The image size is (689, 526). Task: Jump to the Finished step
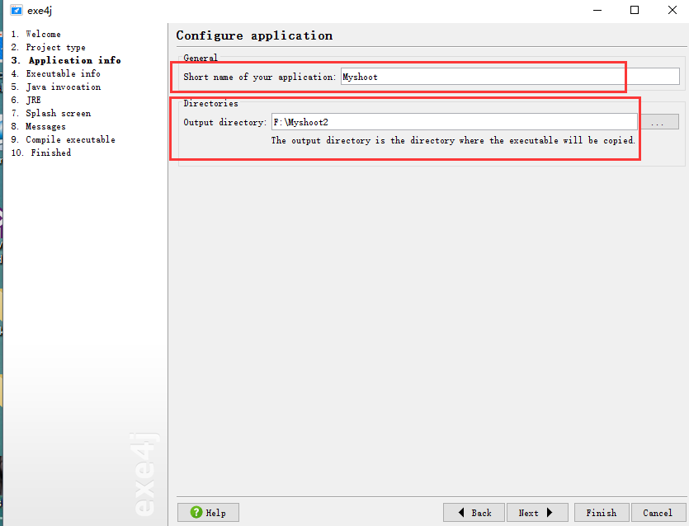[x=41, y=153]
